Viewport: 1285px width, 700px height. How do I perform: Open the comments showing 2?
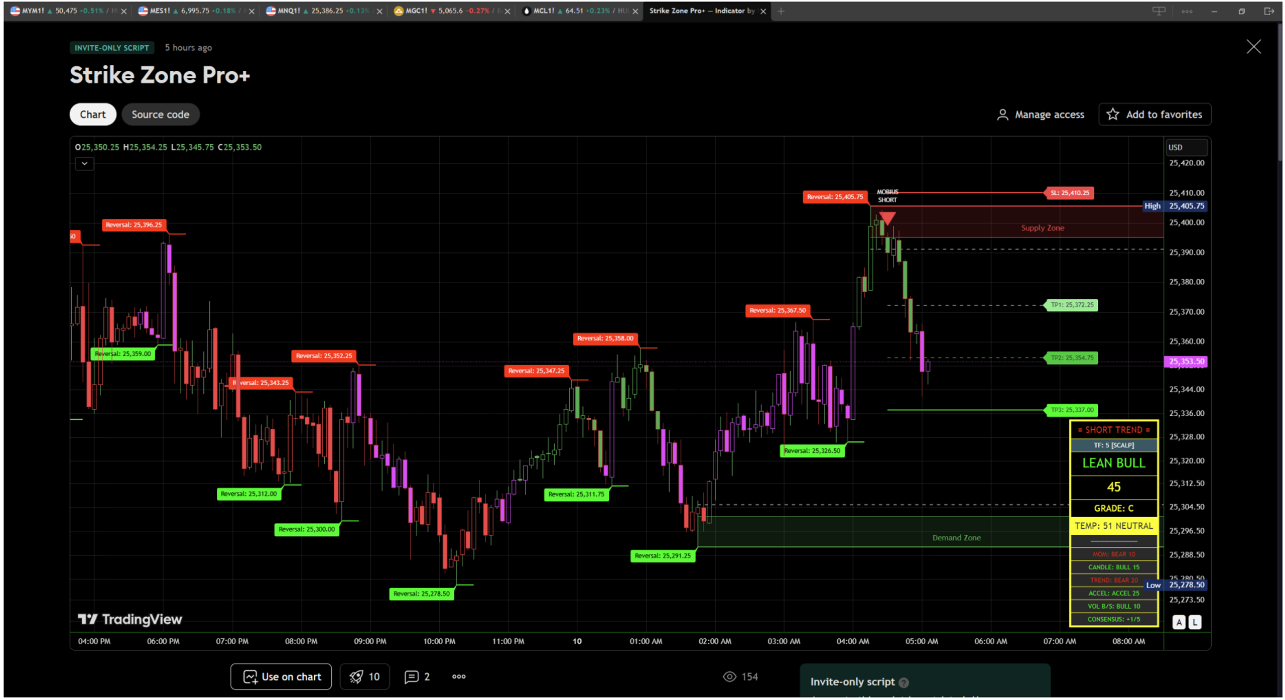point(417,677)
